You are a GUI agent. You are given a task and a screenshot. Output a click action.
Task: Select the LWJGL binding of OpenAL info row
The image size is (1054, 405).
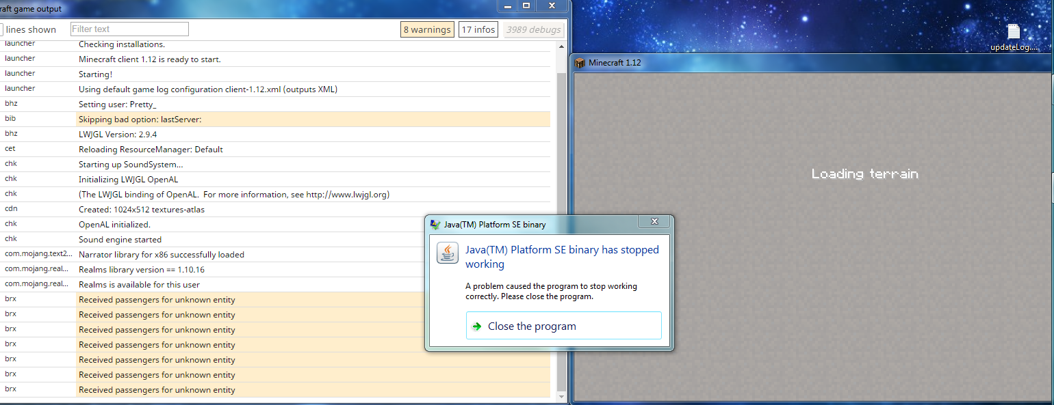coord(275,195)
